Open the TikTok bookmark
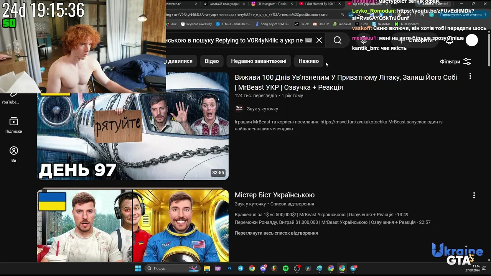This screenshot has height=276, width=491. click(x=302, y=24)
